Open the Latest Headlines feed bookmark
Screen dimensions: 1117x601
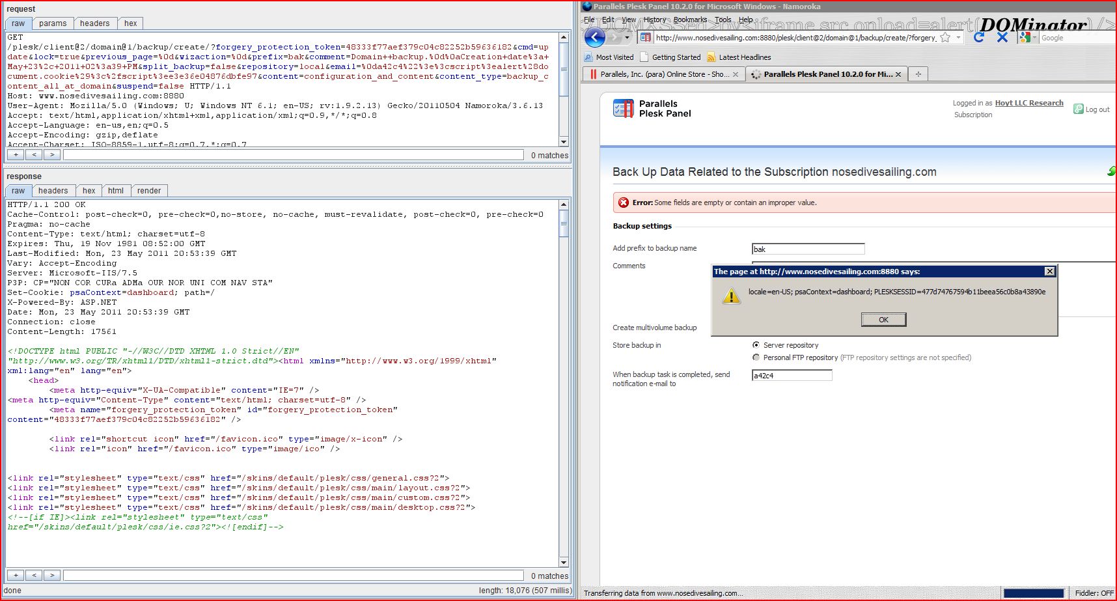tap(739, 57)
